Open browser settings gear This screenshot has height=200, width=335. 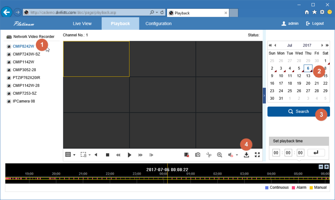point(322,12)
